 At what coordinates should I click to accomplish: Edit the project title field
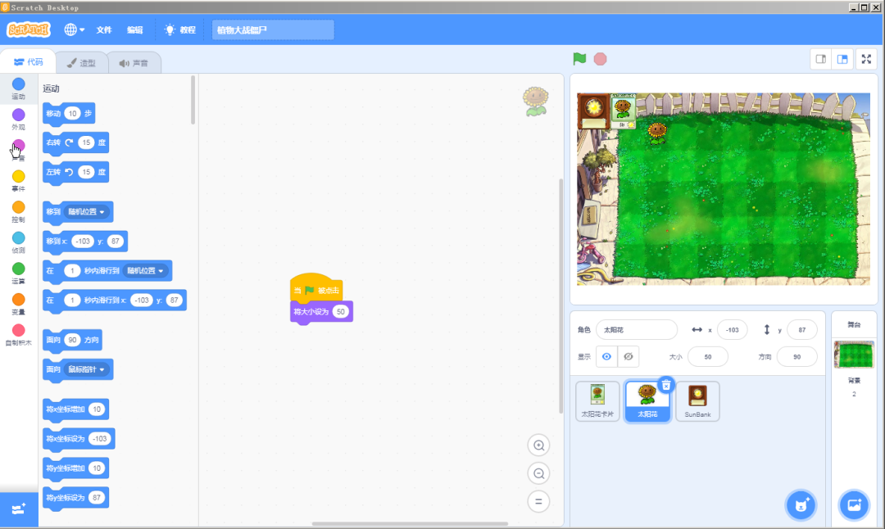pyautogui.click(x=273, y=30)
